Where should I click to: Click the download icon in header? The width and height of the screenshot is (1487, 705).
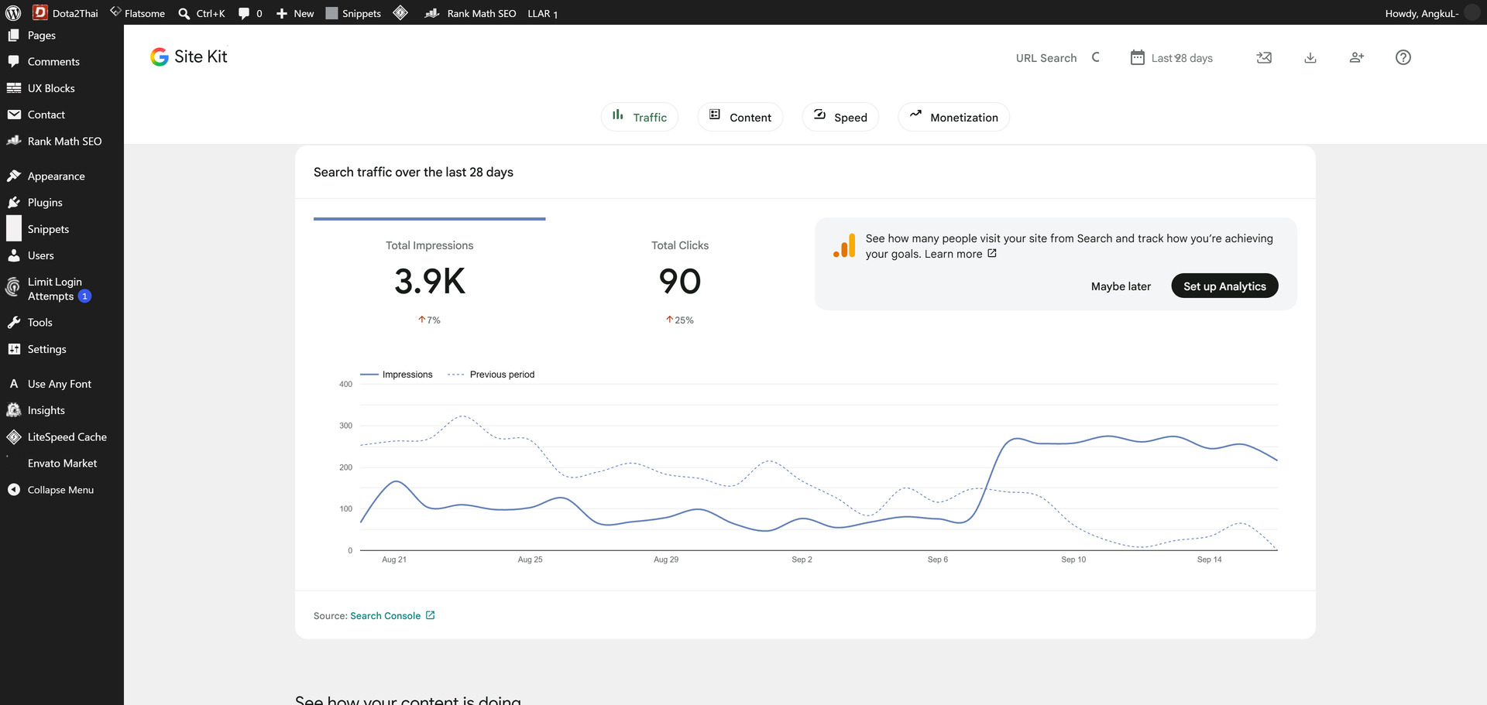tap(1310, 57)
